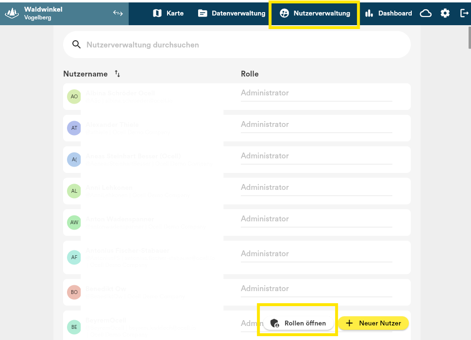Click the AO user avatar

pyautogui.click(x=74, y=96)
